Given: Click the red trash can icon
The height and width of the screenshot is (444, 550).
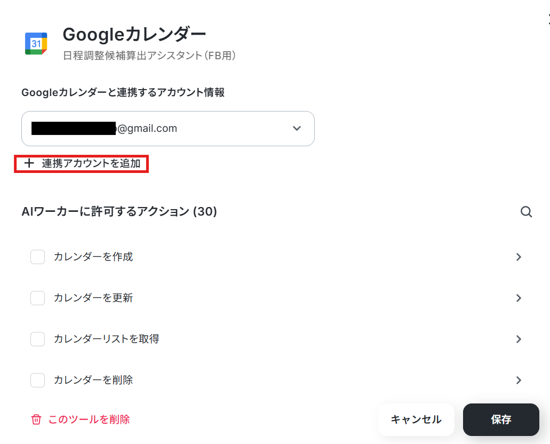Looking at the screenshot, I should (36, 419).
